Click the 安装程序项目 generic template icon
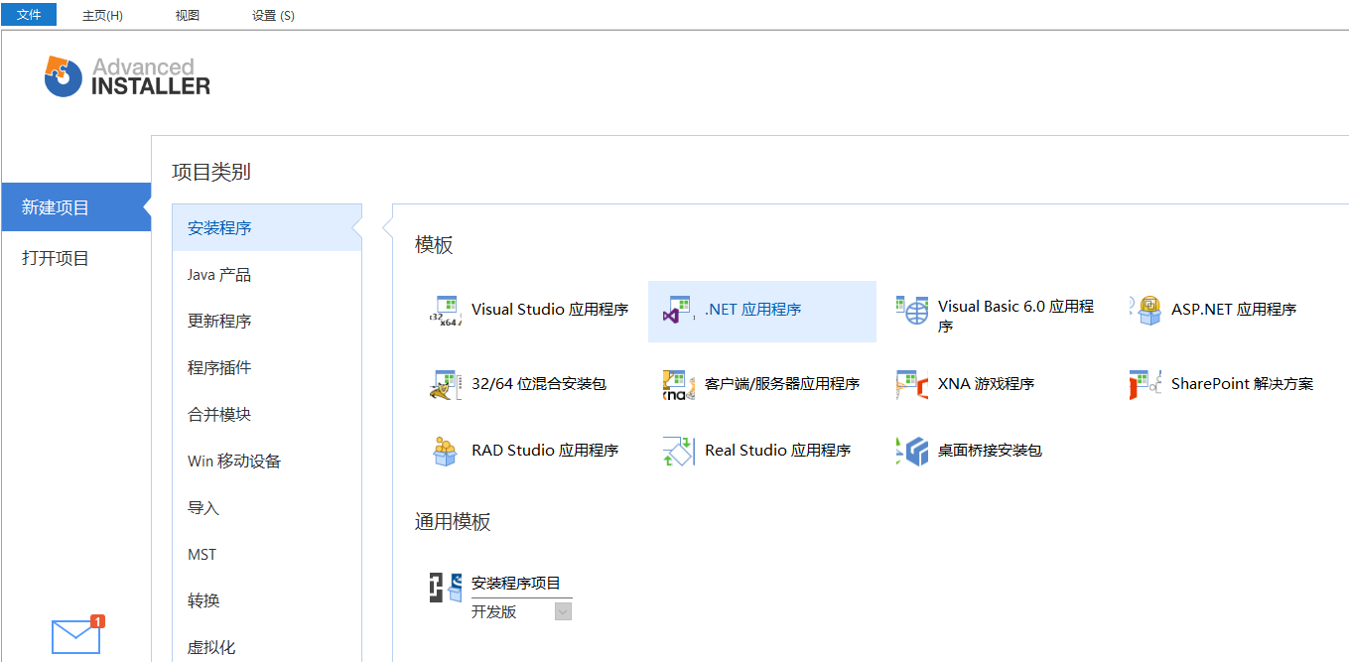The image size is (1349, 662). point(446,588)
